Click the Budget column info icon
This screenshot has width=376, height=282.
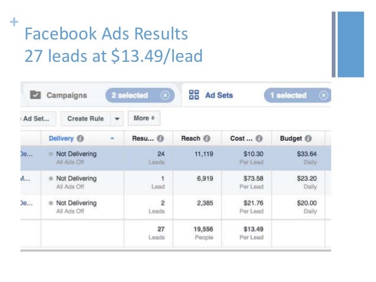point(308,138)
